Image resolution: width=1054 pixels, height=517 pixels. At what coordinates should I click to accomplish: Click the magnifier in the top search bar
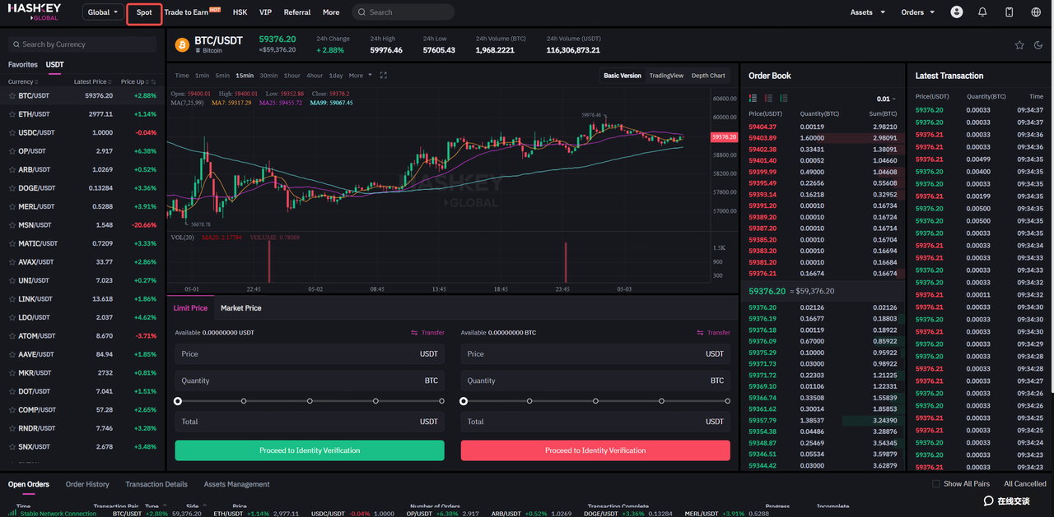point(361,12)
